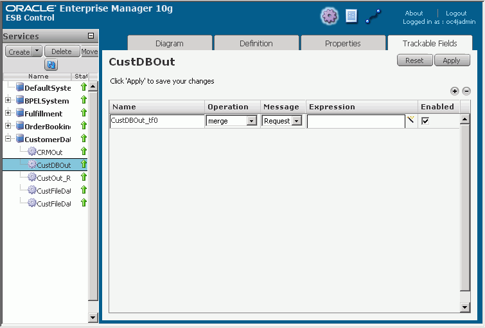Switch to the Properties tab
Viewport: 485px width, 328px height.
click(343, 43)
